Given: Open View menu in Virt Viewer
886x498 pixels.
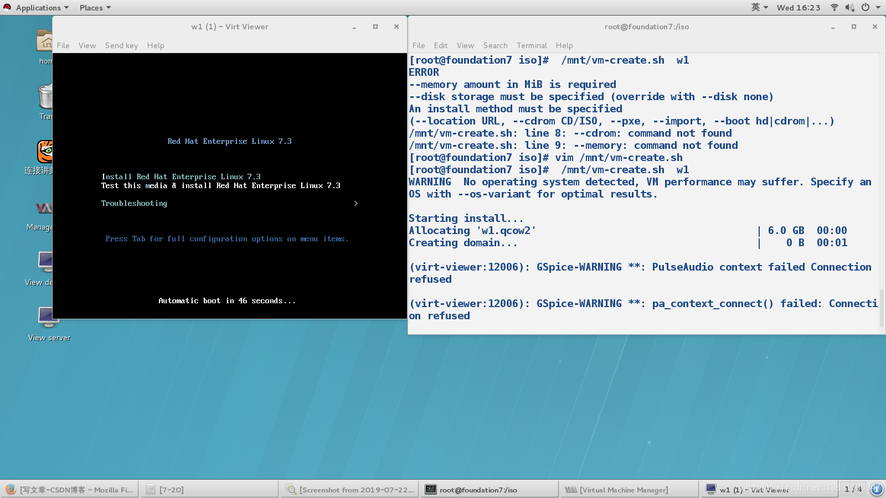Looking at the screenshot, I should 87,45.
